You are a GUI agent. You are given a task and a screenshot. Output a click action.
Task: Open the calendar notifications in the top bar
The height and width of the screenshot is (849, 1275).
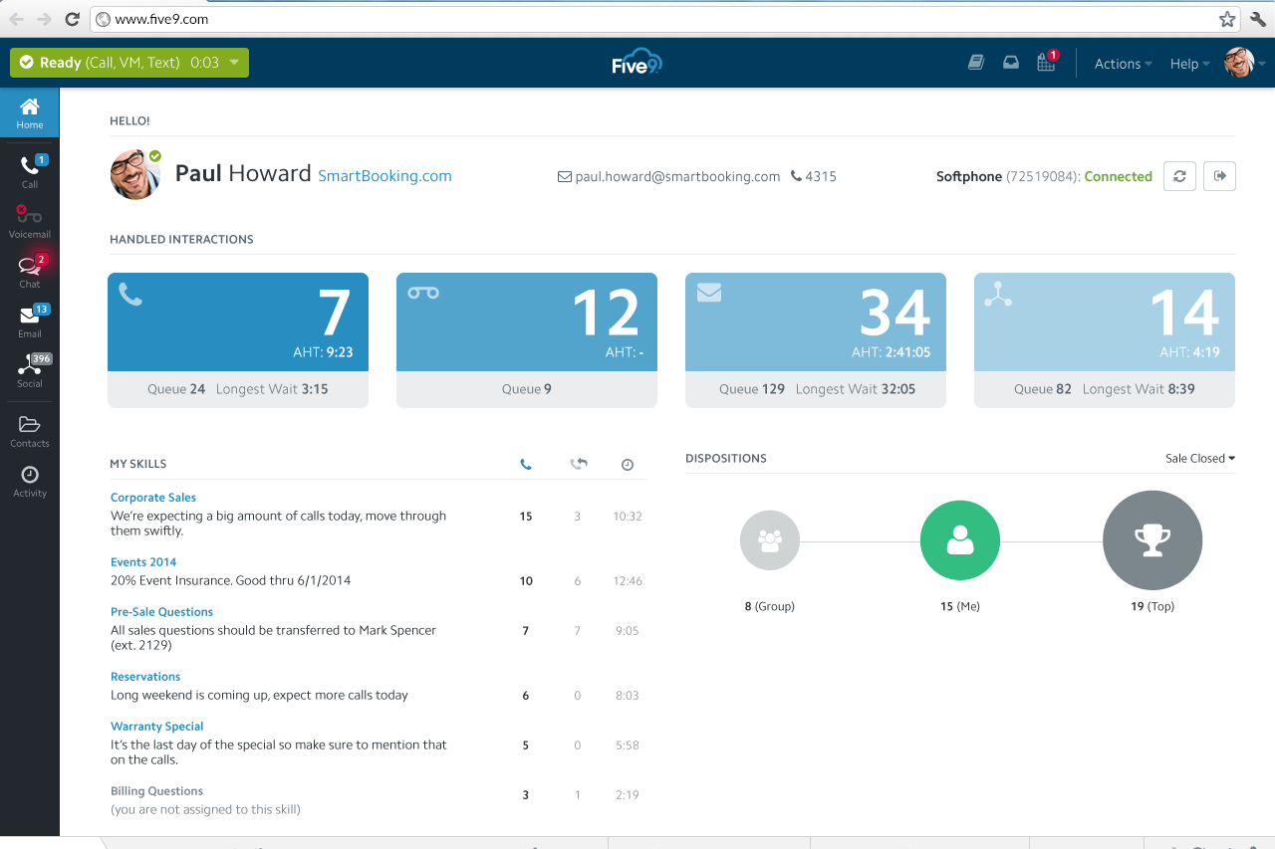point(1046,62)
